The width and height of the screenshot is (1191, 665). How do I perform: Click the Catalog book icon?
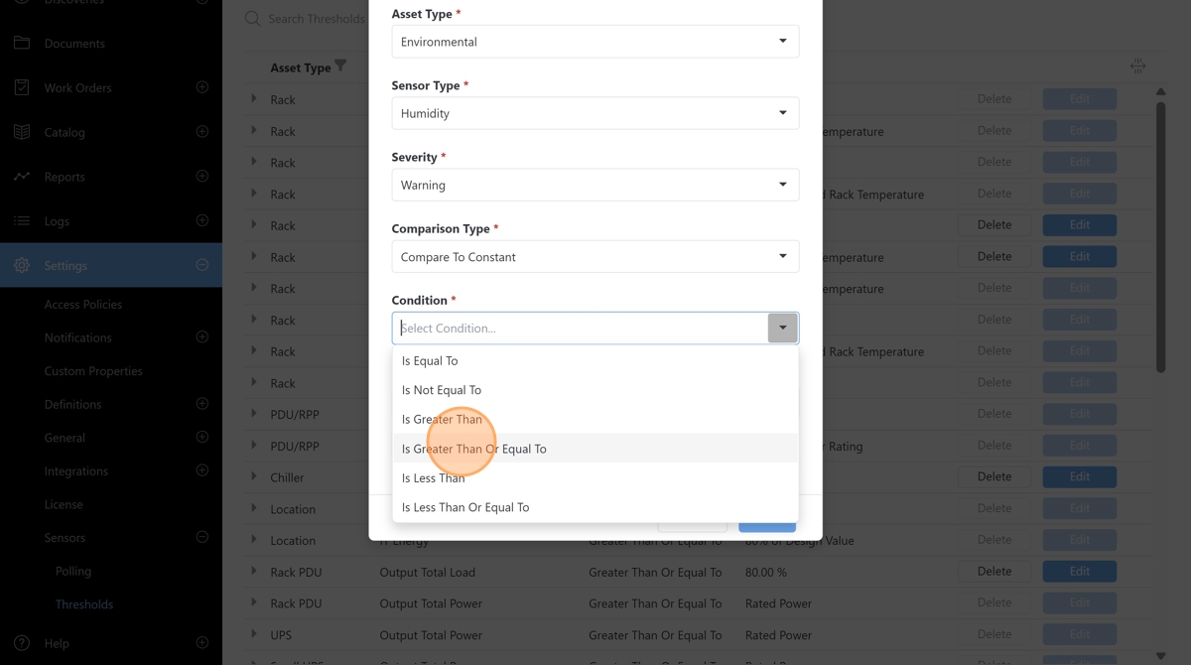tap(22, 132)
